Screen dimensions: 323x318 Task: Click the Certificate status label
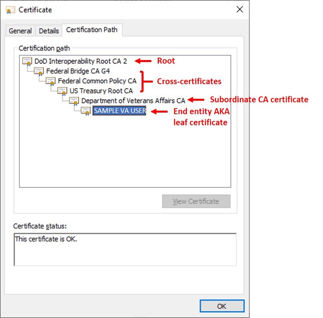coord(40,226)
